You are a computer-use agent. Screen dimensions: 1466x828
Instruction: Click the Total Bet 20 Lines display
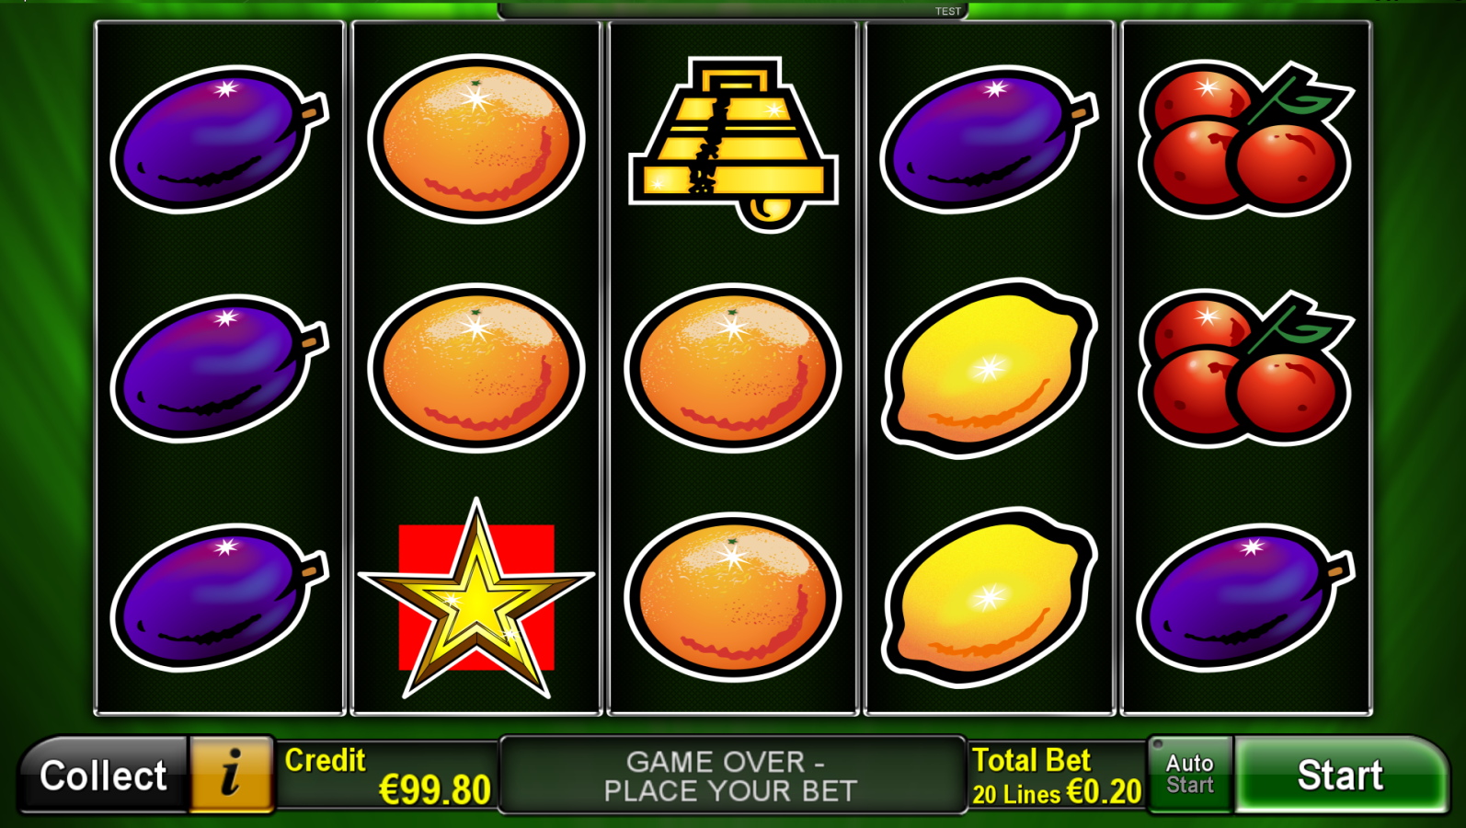(1057, 776)
